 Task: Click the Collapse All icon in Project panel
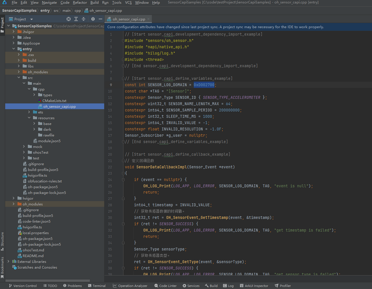[x=83, y=19]
